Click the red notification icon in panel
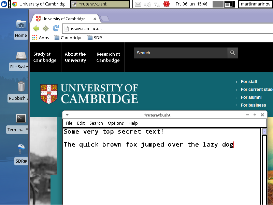Viewport: 273px width, 205px height. [167, 4]
